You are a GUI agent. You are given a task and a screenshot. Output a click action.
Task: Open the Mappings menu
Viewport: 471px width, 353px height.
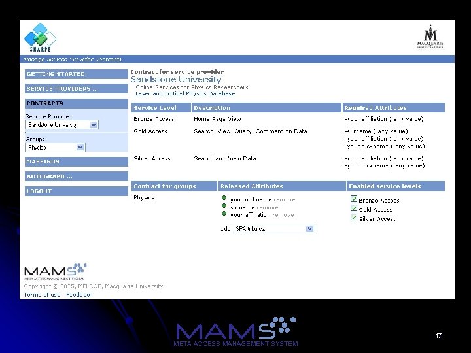(x=77, y=162)
